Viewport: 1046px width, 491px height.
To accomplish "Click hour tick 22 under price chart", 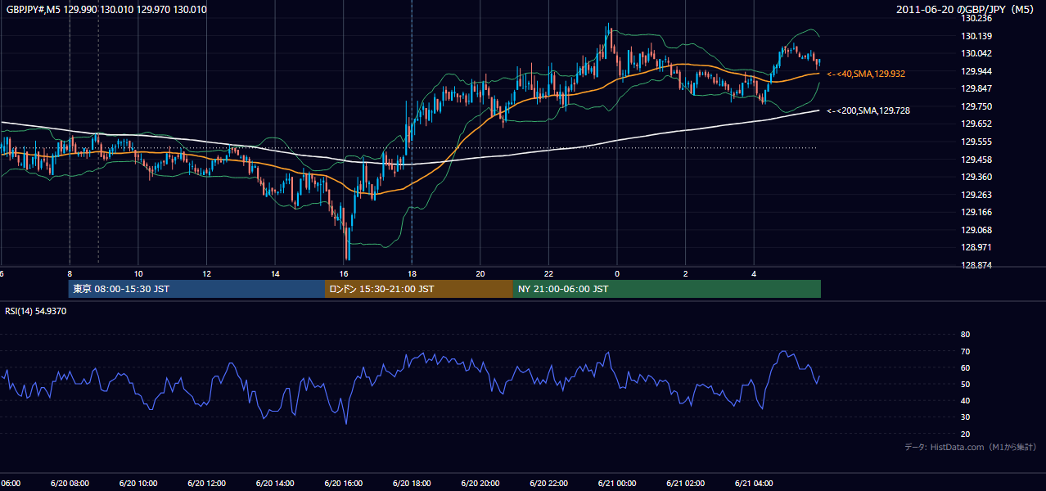I will pyautogui.click(x=549, y=273).
